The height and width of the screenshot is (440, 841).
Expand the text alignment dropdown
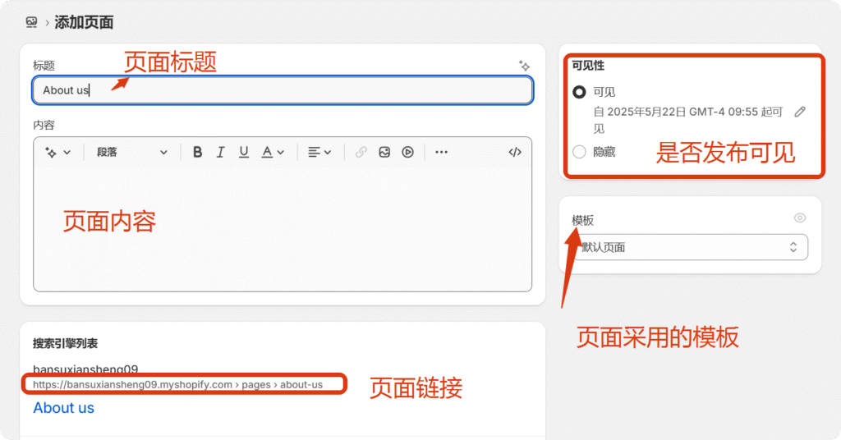click(319, 152)
